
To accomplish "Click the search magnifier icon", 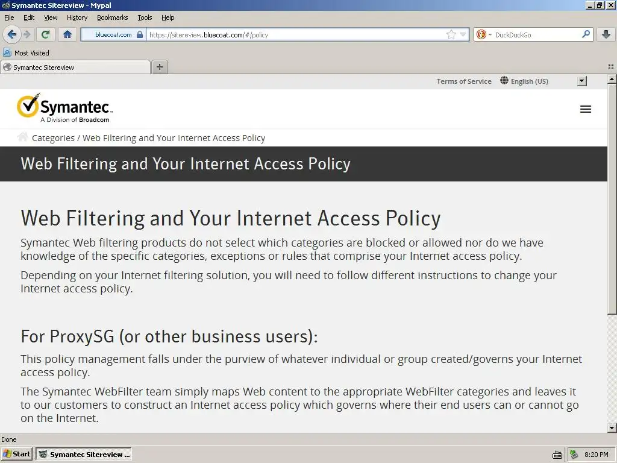I will [586, 34].
